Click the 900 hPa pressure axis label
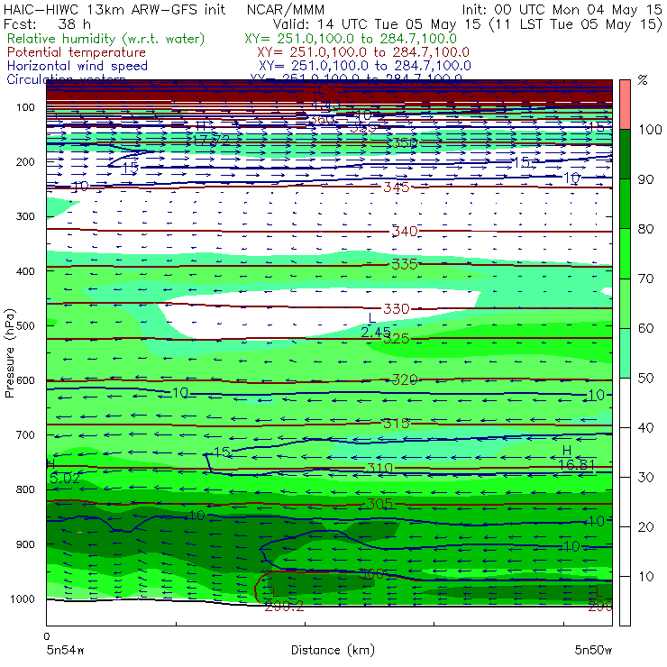Viewport: 667px width, 667px height. 25,544
